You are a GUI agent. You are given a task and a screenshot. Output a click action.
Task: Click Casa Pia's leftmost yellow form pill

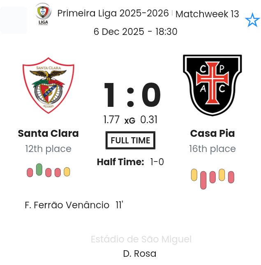[x=194, y=175]
